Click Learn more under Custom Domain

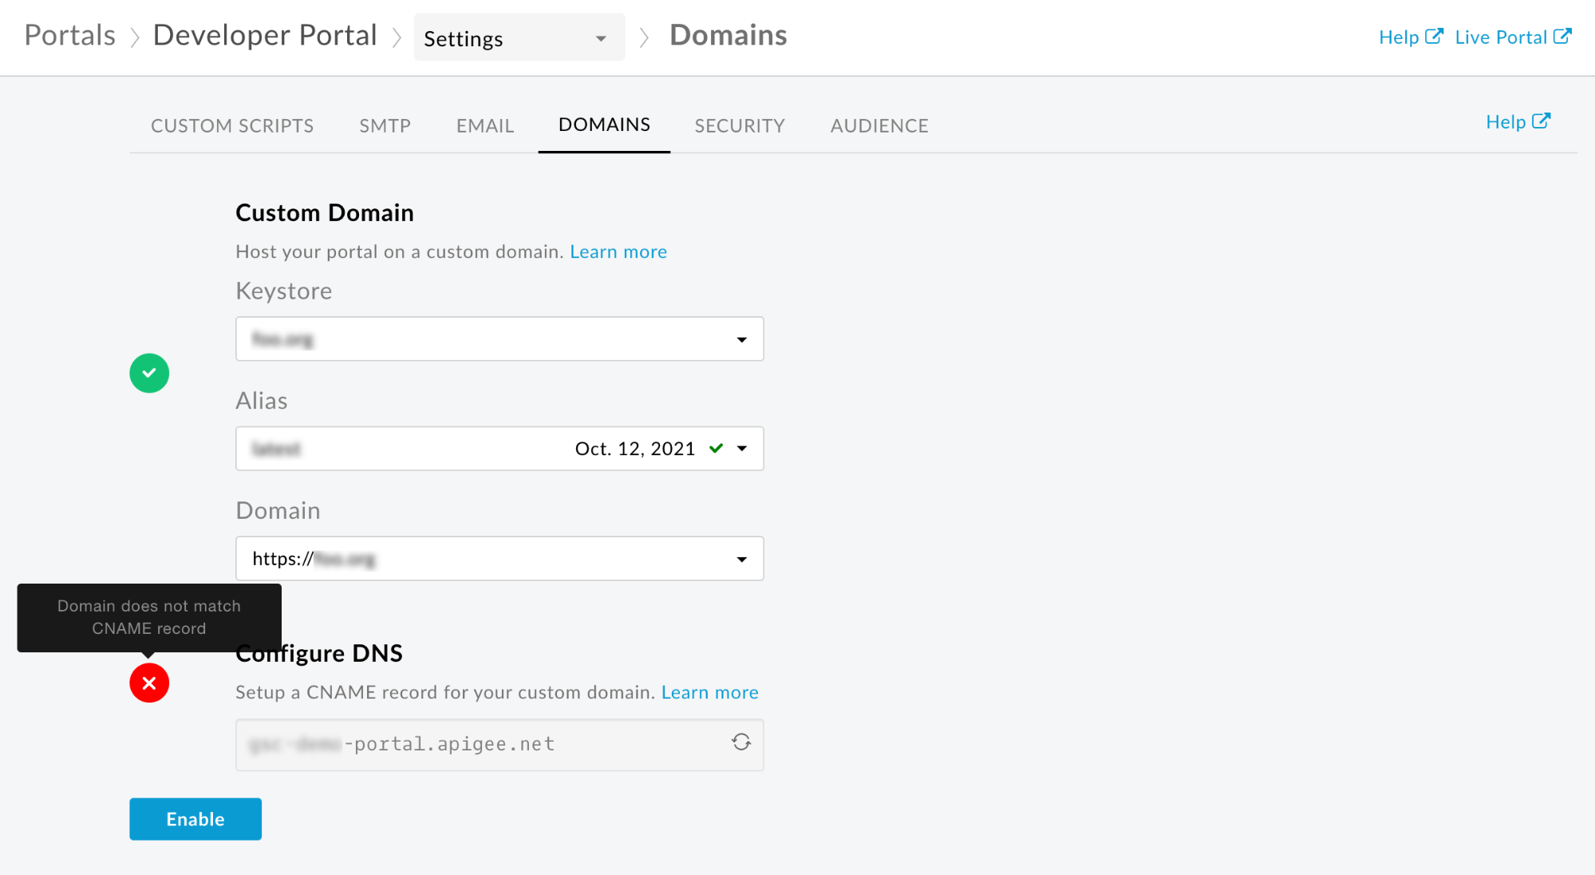[x=618, y=252]
